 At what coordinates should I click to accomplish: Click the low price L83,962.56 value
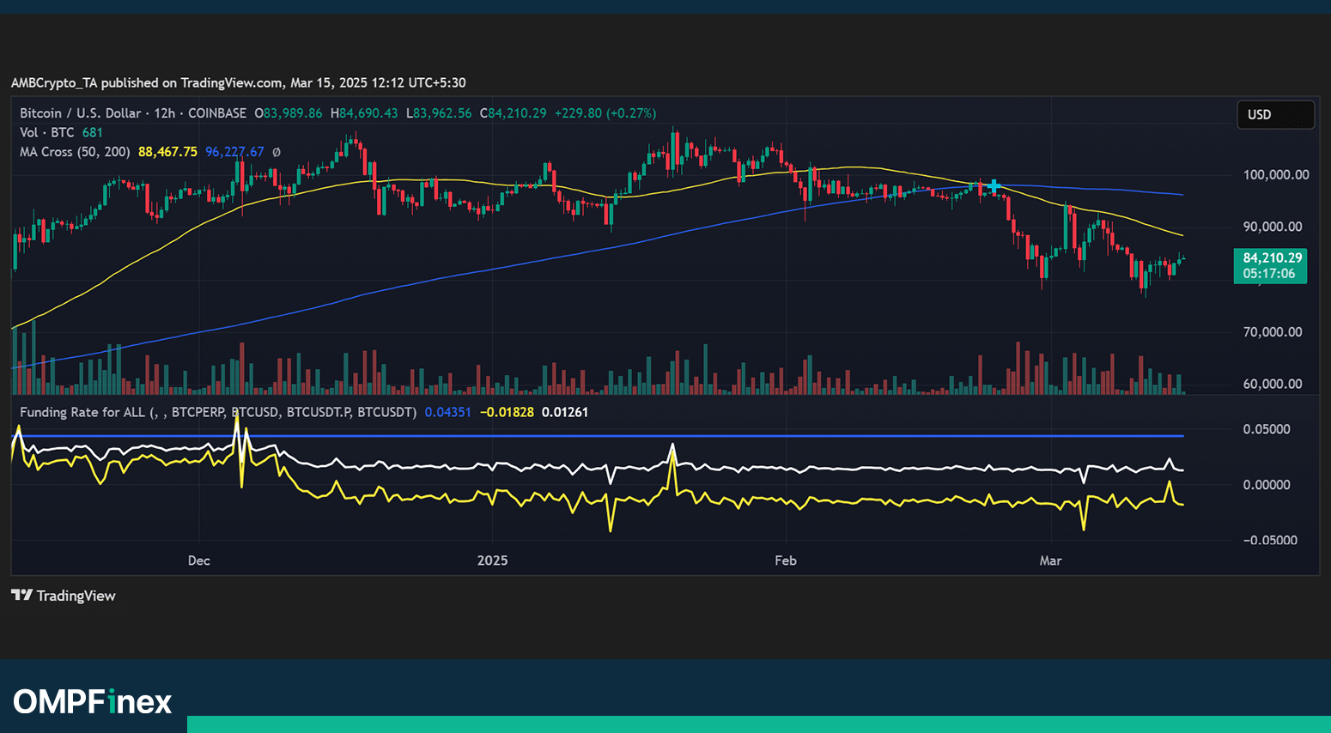pyautogui.click(x=439, y=113)
